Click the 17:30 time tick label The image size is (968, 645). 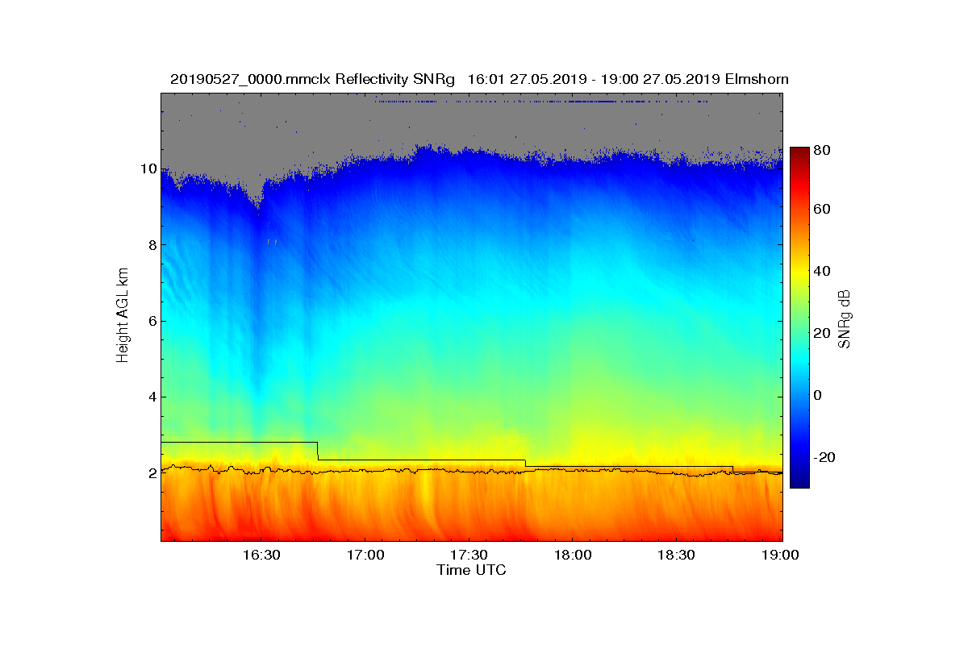(469, 556)
